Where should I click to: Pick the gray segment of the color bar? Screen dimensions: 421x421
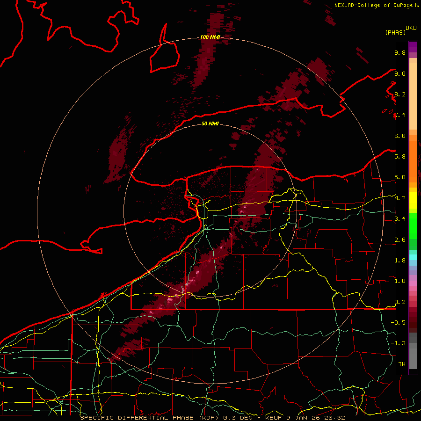point(413,350)
